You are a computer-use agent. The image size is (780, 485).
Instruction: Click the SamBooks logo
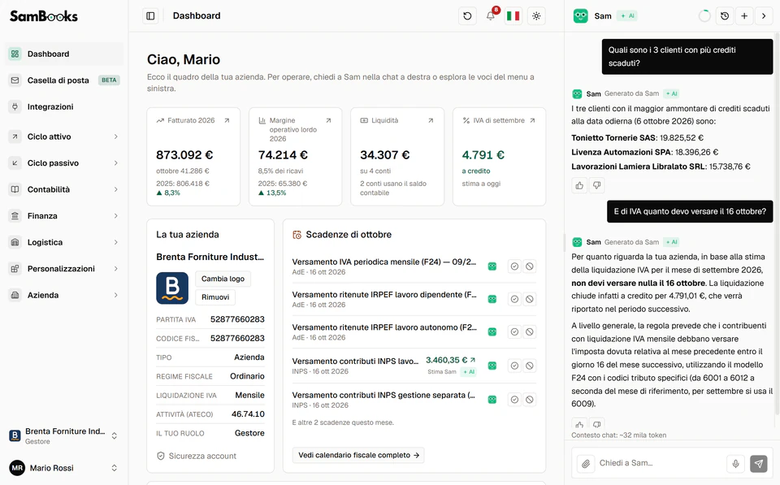point(44,16)
